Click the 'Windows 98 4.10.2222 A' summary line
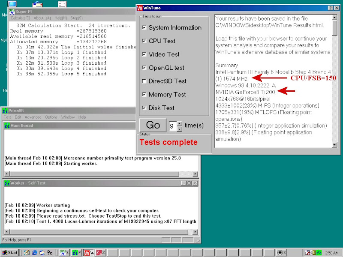The image size is (343, 257). click(245, 85)
